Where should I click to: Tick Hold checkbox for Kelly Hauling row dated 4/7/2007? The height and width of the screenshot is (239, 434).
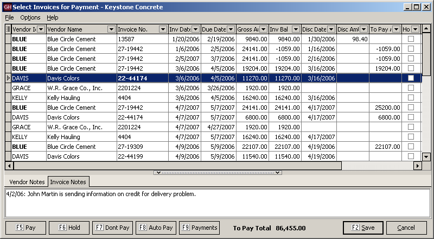click(x=411, y=137)
